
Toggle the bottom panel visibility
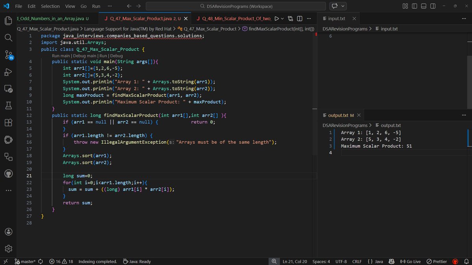[x=424, y=6]
